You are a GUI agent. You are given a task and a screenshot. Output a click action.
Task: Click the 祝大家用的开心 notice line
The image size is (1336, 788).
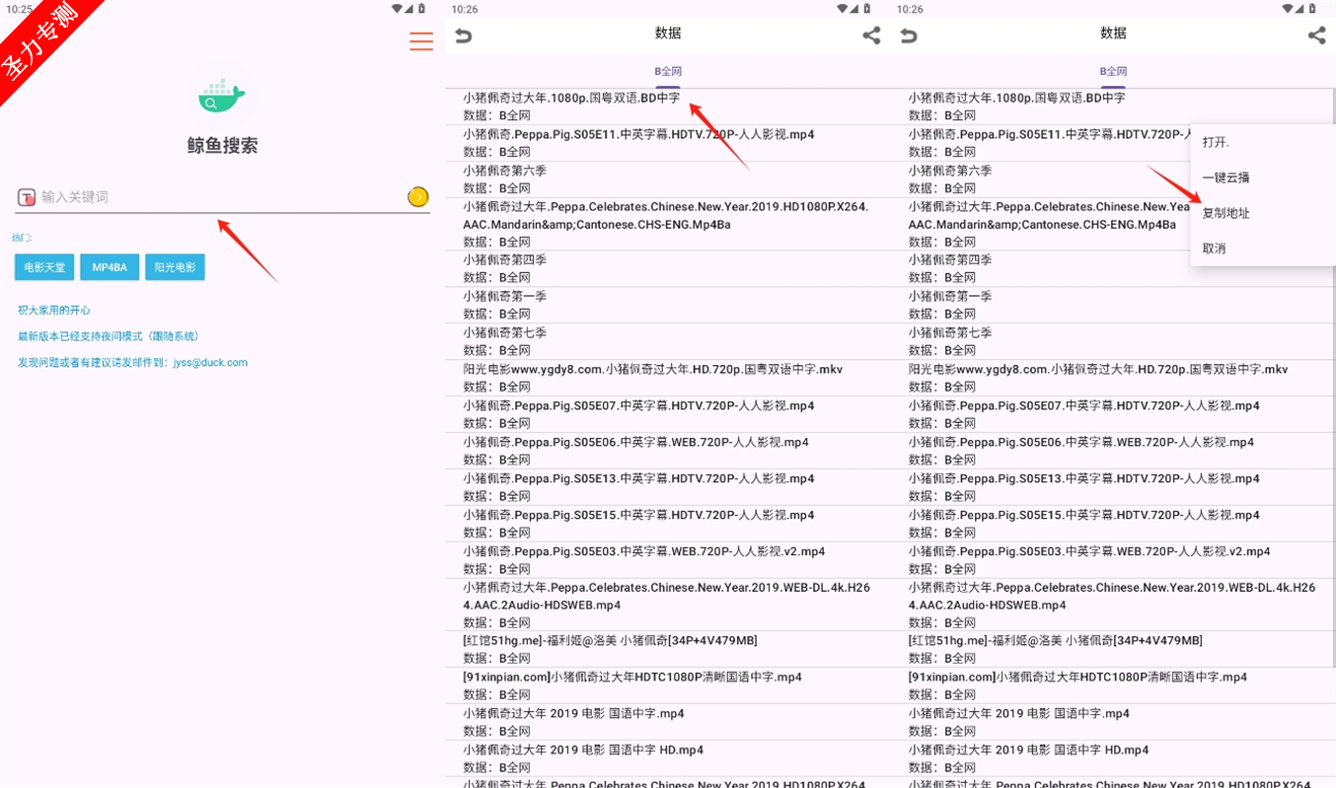coord(54,310)
